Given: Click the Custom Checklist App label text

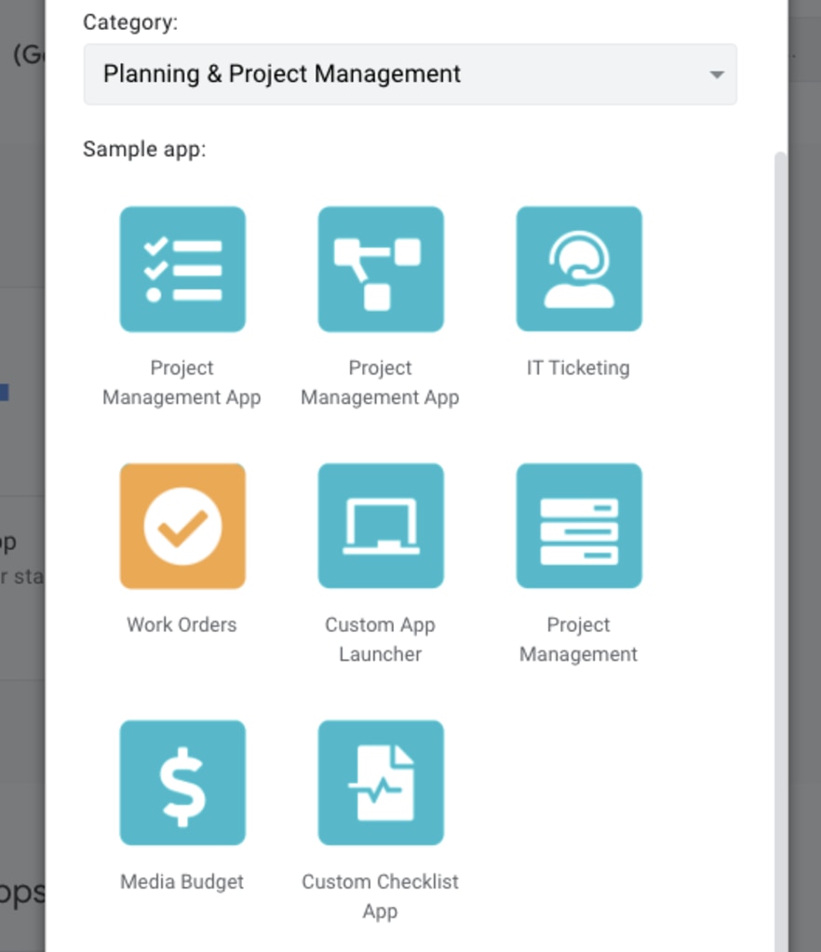Looking at the screenshot, I should 380,895.
